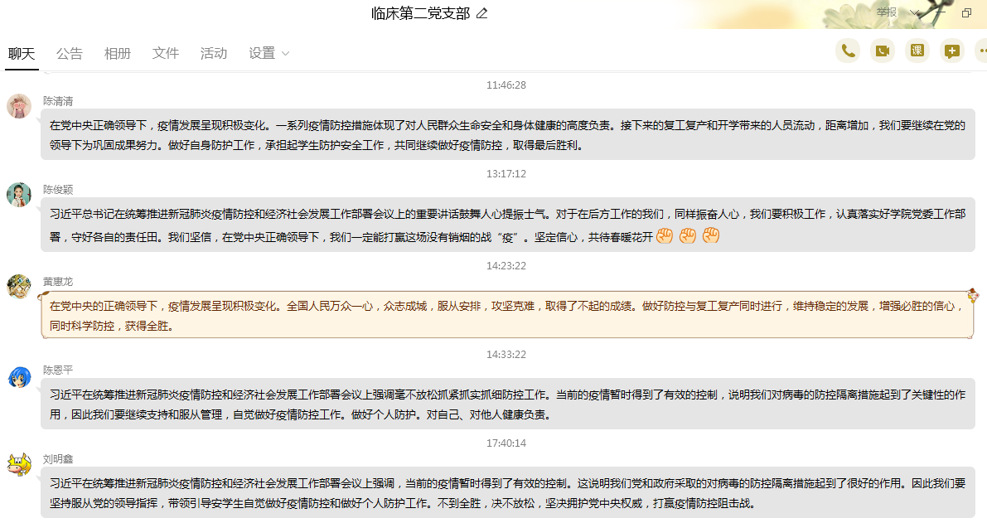Image resolution: width=987 pixels, height=523 pixels.
Task: Click the edit pencil beside group name
Action: pos(482,13)
